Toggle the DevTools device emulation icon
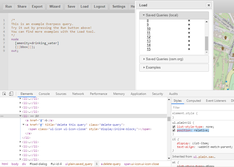 [10, 94]
